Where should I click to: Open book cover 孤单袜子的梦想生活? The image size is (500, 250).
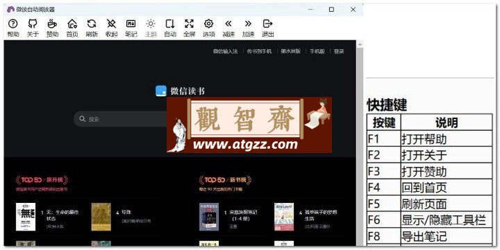284,217
